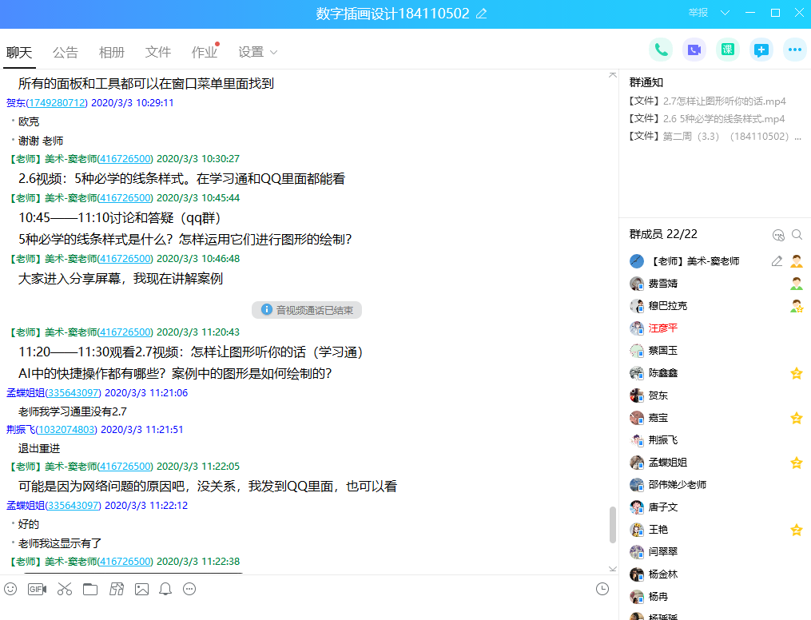
Task: Open chat history clock icon
Action: (602, 589)
